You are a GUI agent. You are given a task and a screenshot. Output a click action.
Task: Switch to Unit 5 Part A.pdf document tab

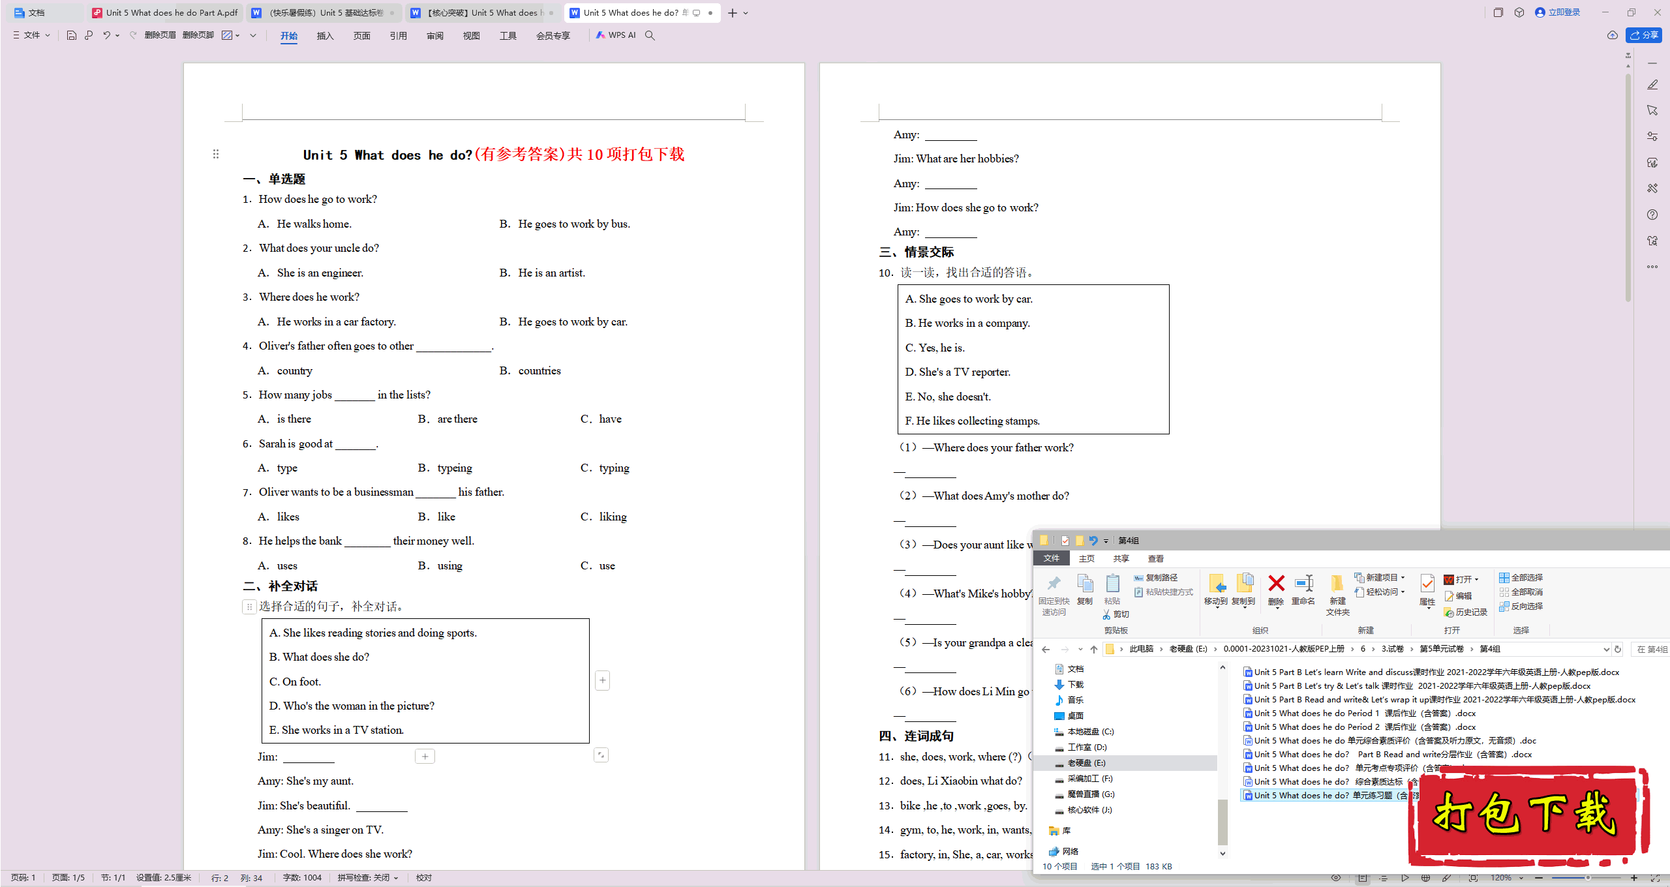pos(166,13)
